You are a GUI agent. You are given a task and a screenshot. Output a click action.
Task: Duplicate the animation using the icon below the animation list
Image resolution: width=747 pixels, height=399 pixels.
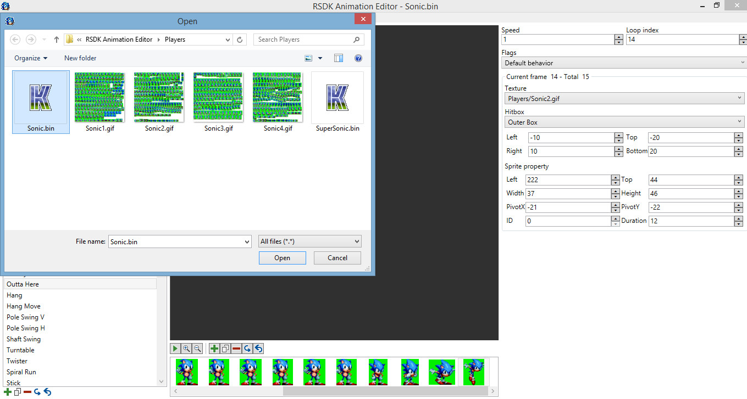point(18,392)
